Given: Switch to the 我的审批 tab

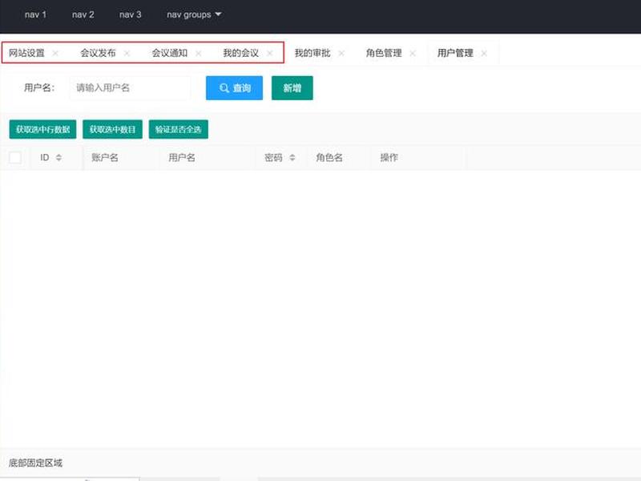Looking at the screenshot, I should (312, 53).
